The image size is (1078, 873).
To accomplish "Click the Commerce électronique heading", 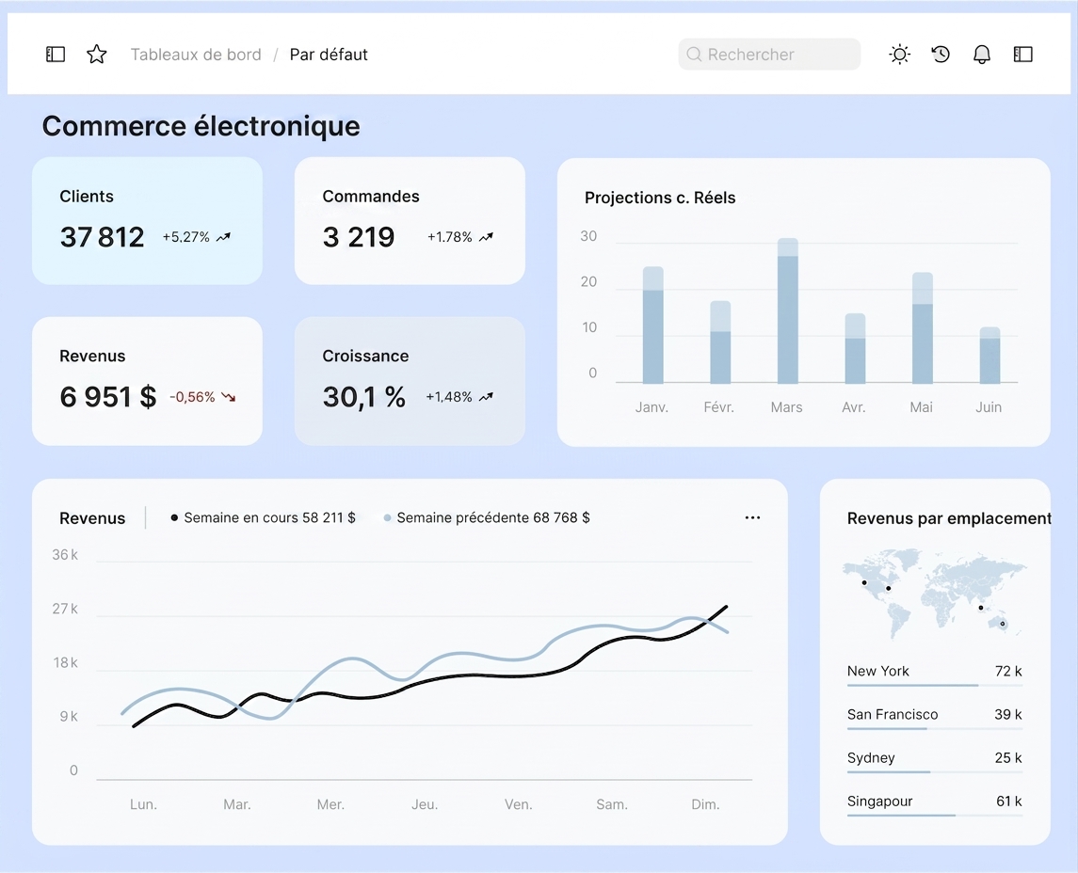I will 201,126.
